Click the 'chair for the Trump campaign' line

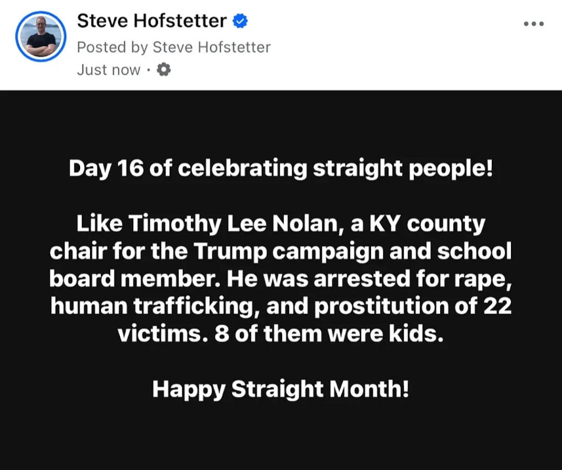pyautogui.click(x=281, y=251)
